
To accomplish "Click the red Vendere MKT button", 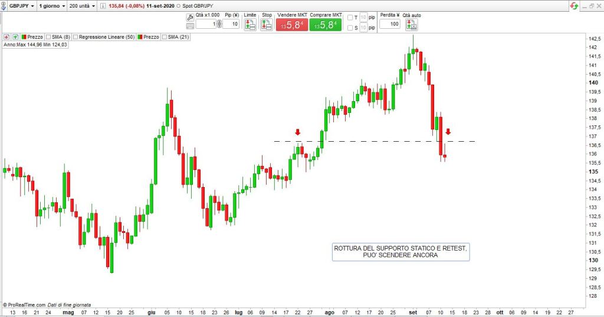I will [x=292, y=25].
